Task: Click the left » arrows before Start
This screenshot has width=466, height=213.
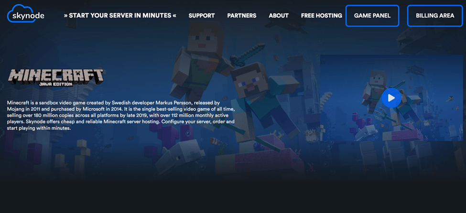Action: 66,16
